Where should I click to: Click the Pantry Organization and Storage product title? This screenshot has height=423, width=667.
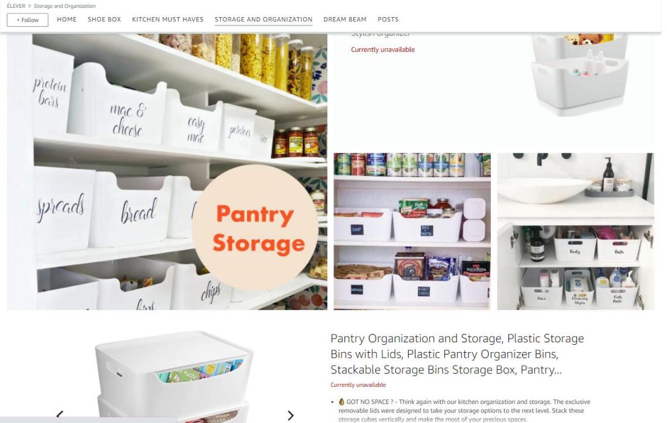457,354
